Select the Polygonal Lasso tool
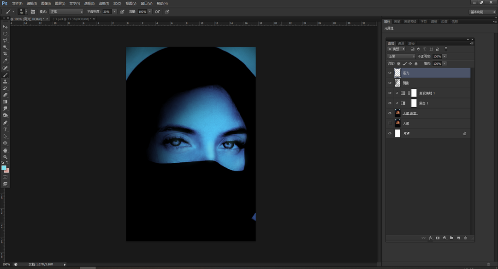Image resolution: width=498 pixels, height=269 pixels. click(x=5, y=40)
